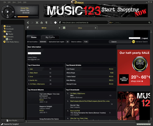Open 'On Rainy Afternoons' in Top 5 Downloads
This screenshot has height=126, width=153.
pyautogui.click(x=78, y=94)
